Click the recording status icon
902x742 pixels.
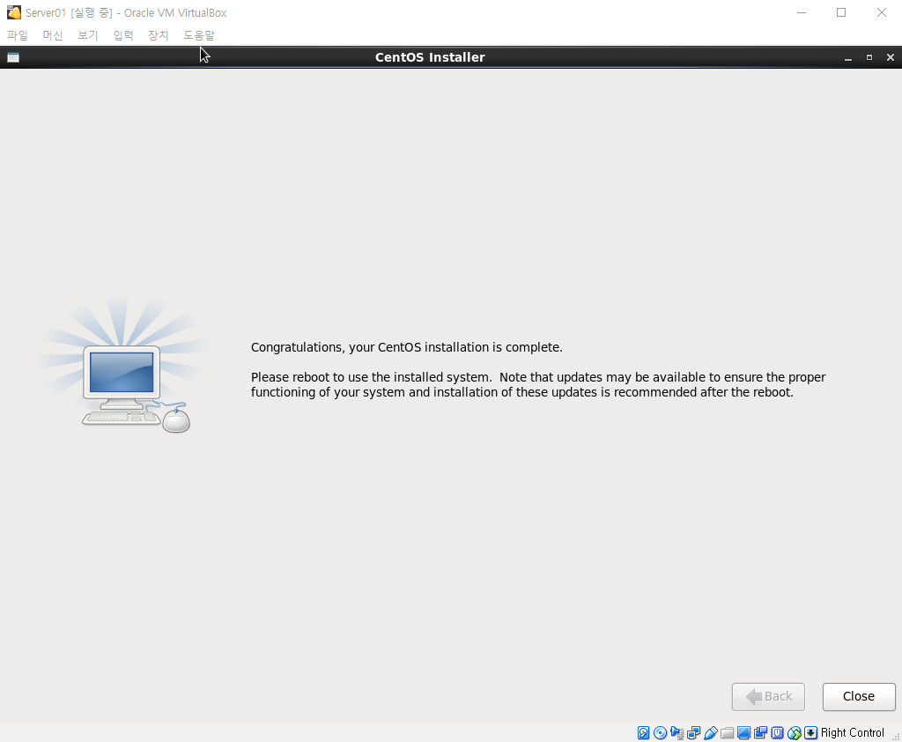(760, 733)
